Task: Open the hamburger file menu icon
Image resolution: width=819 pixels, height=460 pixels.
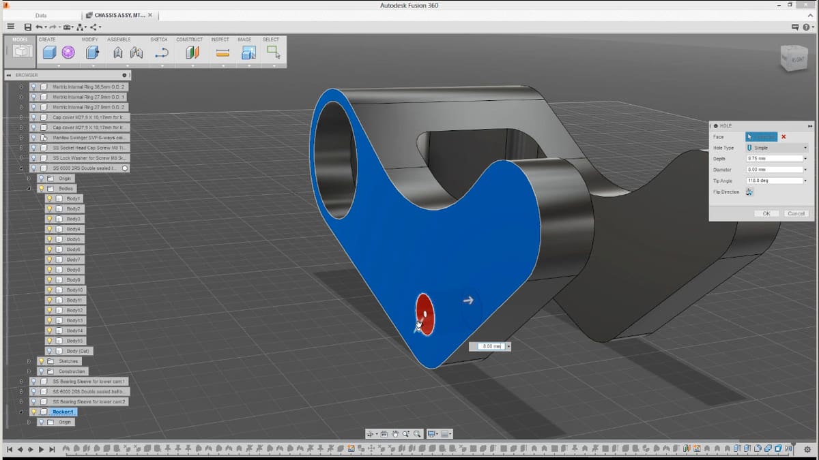Action: [x=11, y=27]
